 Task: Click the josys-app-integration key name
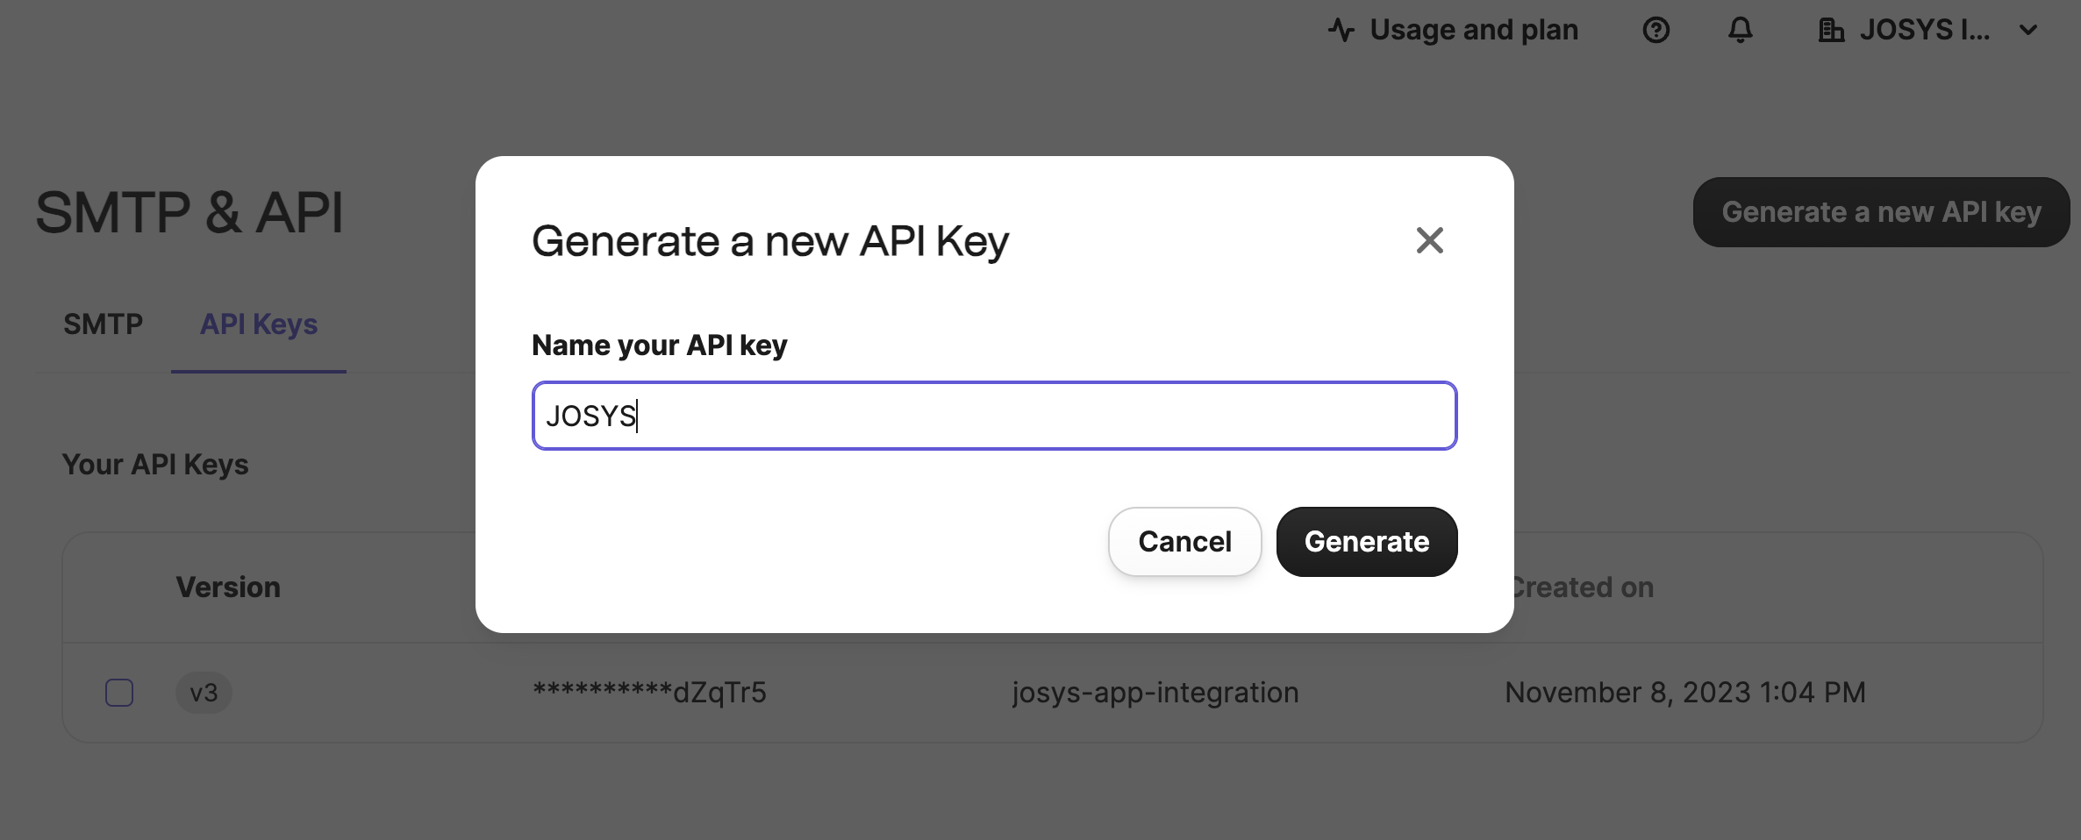(1155, 693)
